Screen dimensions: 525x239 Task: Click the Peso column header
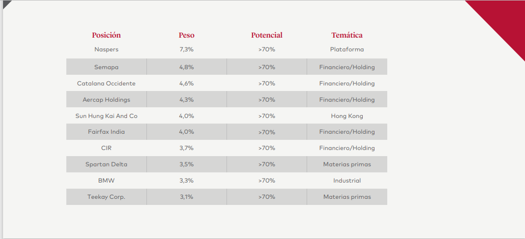(x=187, y=35)
